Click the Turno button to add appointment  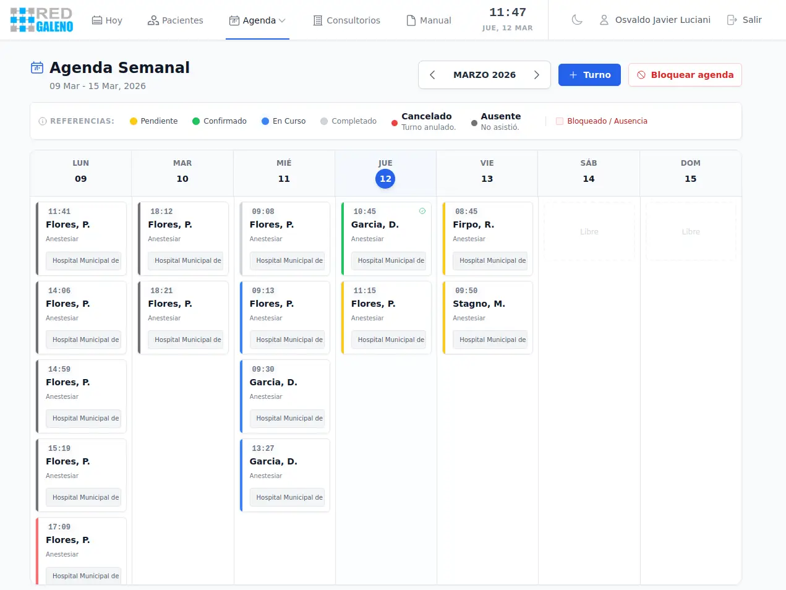tap(589, 74)
